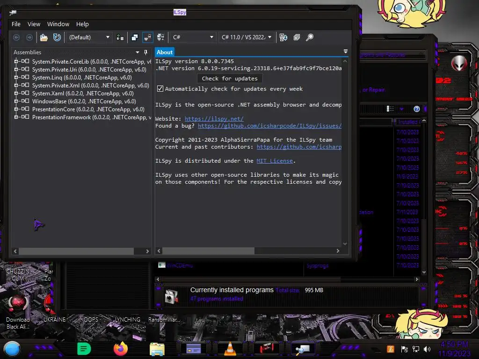Toggle show all types and members

(x=161, y=37)
